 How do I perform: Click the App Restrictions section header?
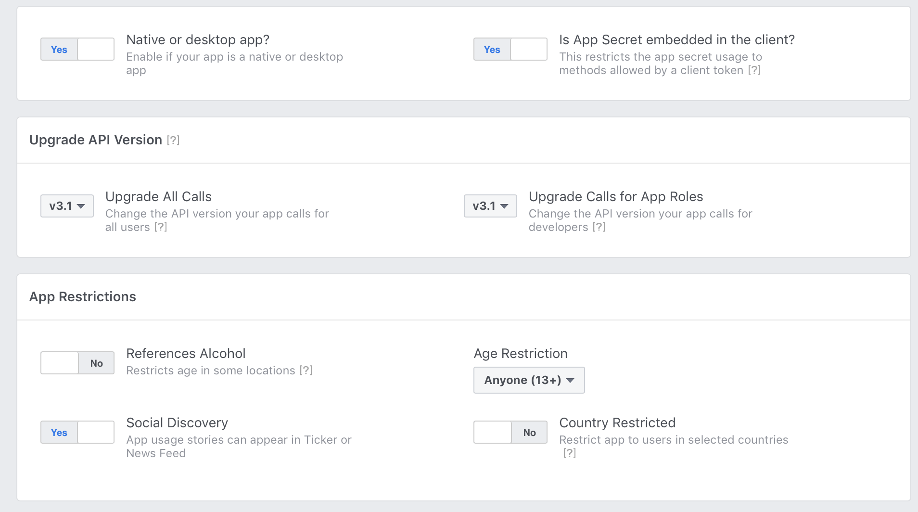coord(83,296)
